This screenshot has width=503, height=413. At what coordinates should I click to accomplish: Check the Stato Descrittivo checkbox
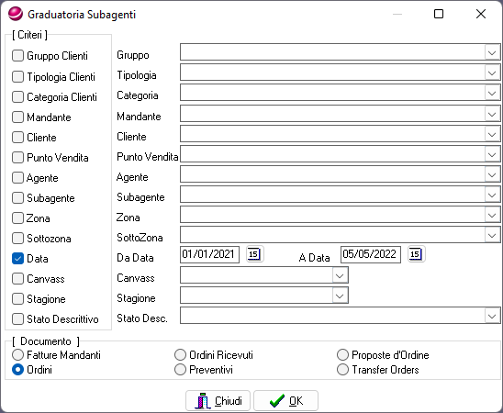coord(18,319)
